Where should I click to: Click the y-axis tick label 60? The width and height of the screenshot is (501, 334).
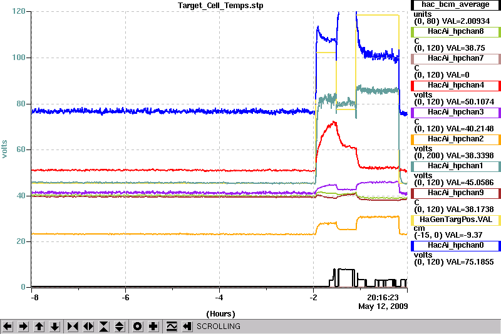coord(21,149)
